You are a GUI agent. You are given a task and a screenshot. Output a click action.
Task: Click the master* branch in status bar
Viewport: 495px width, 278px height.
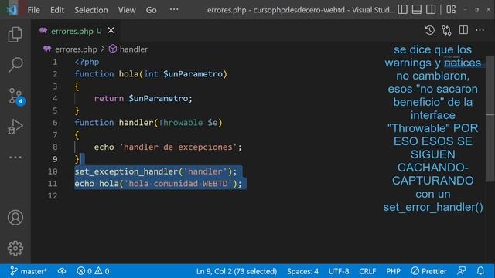[x=29, y=271]
